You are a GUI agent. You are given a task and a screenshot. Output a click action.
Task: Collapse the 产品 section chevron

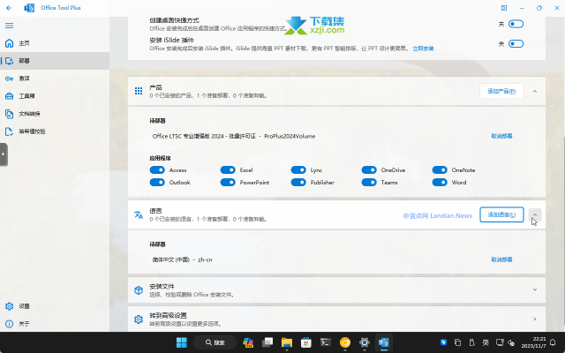pos(535,91)
